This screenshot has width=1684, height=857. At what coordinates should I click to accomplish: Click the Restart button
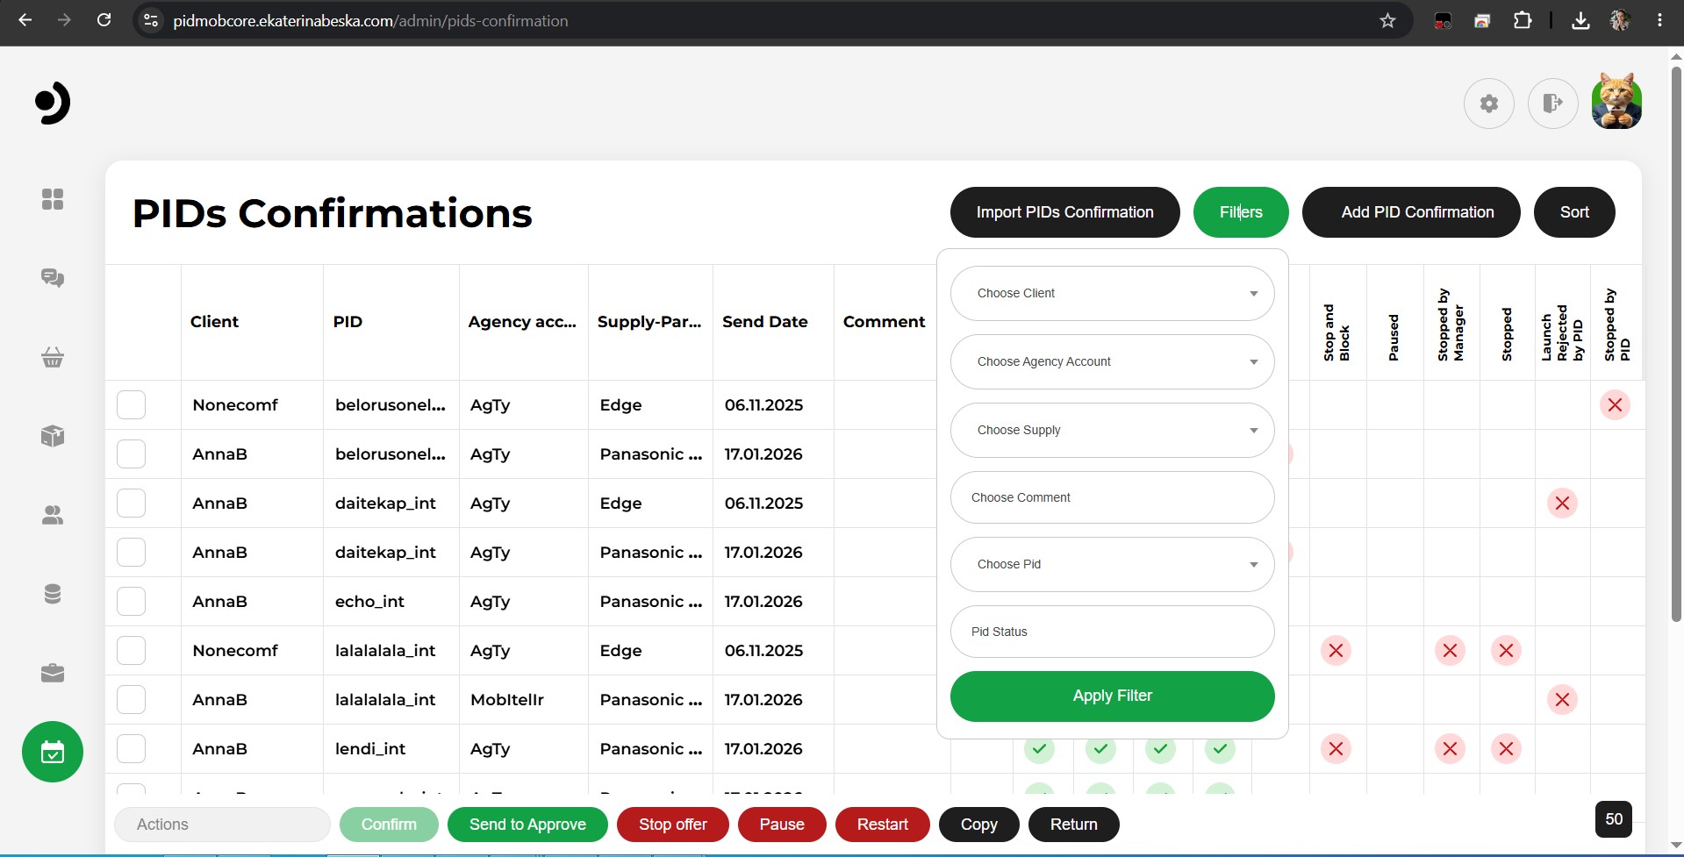click(x=882, y=825)
